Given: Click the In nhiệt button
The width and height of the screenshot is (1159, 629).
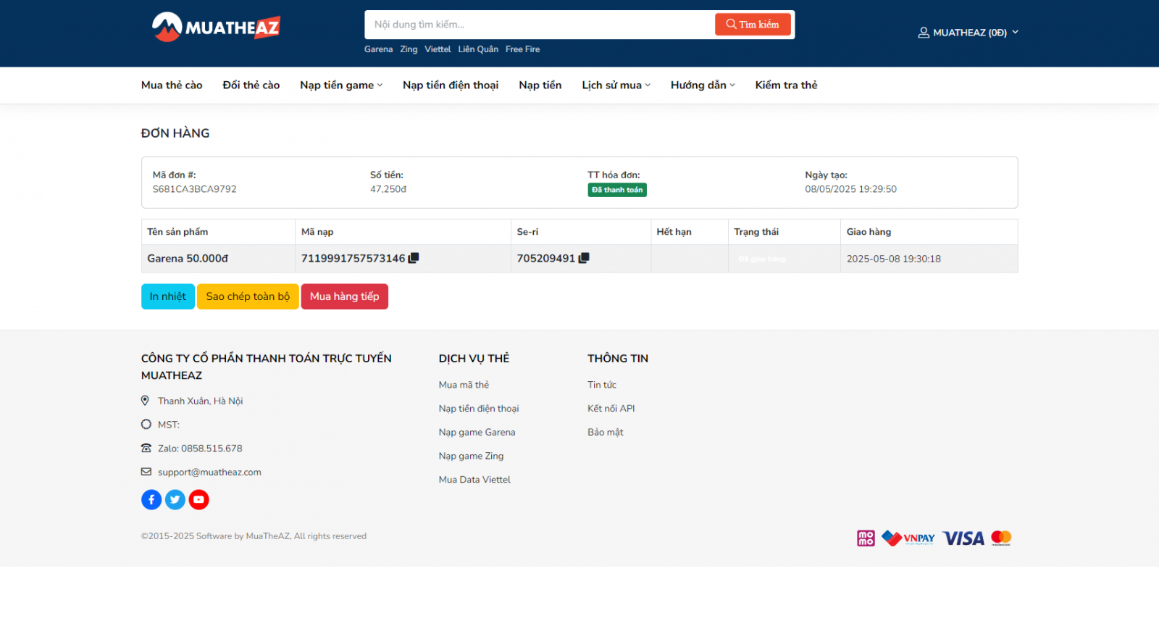Looking at the screenshot, I should pyautogui.click(x=168, y=296).
